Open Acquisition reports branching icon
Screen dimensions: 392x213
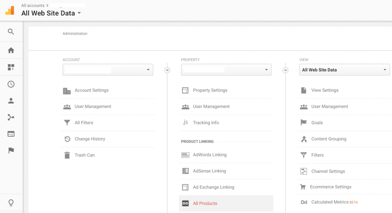pos(11,117)
